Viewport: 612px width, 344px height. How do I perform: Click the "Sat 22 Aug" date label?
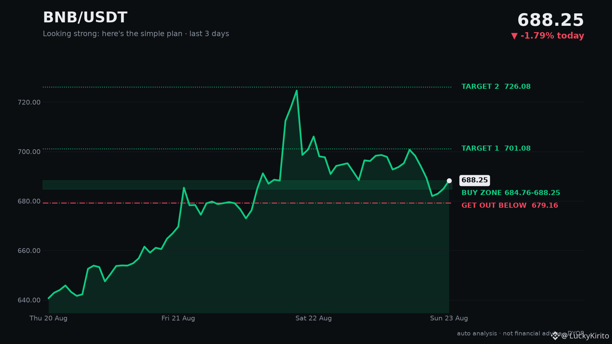(314, 318)
